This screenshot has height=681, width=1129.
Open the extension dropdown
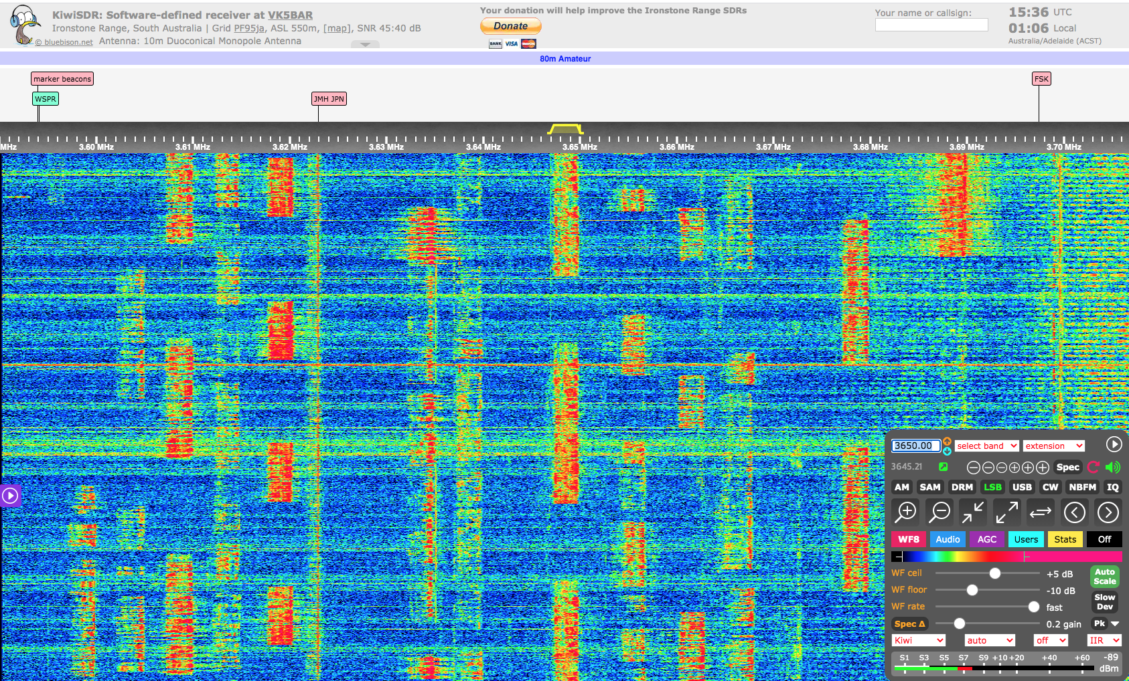(x=1053, y=446)
